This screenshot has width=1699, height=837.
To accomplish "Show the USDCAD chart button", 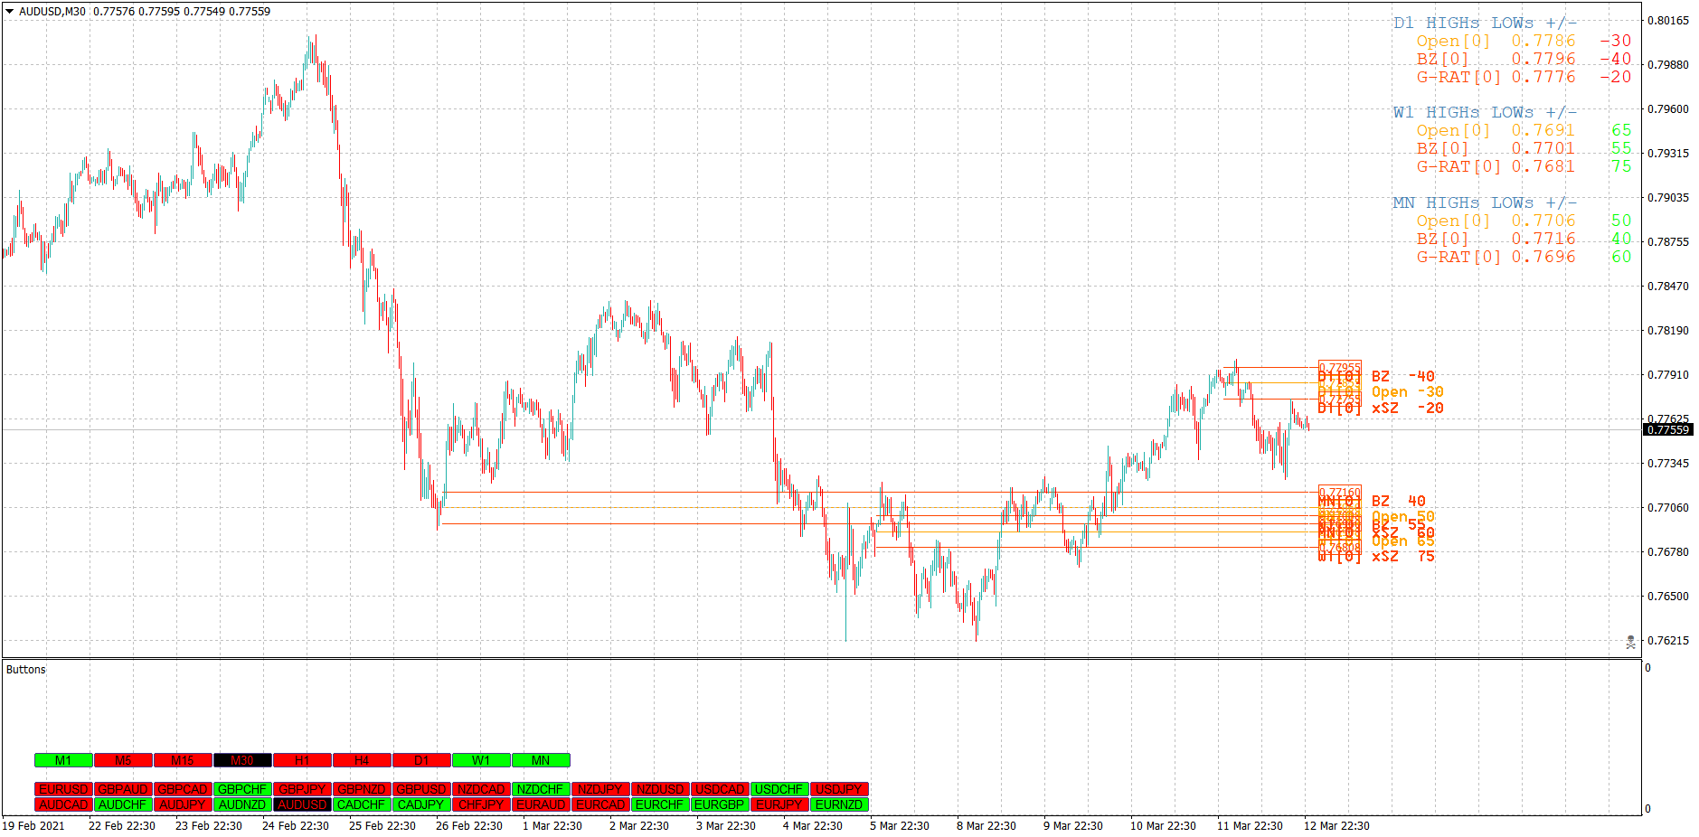I will click(x=720, y=789).
